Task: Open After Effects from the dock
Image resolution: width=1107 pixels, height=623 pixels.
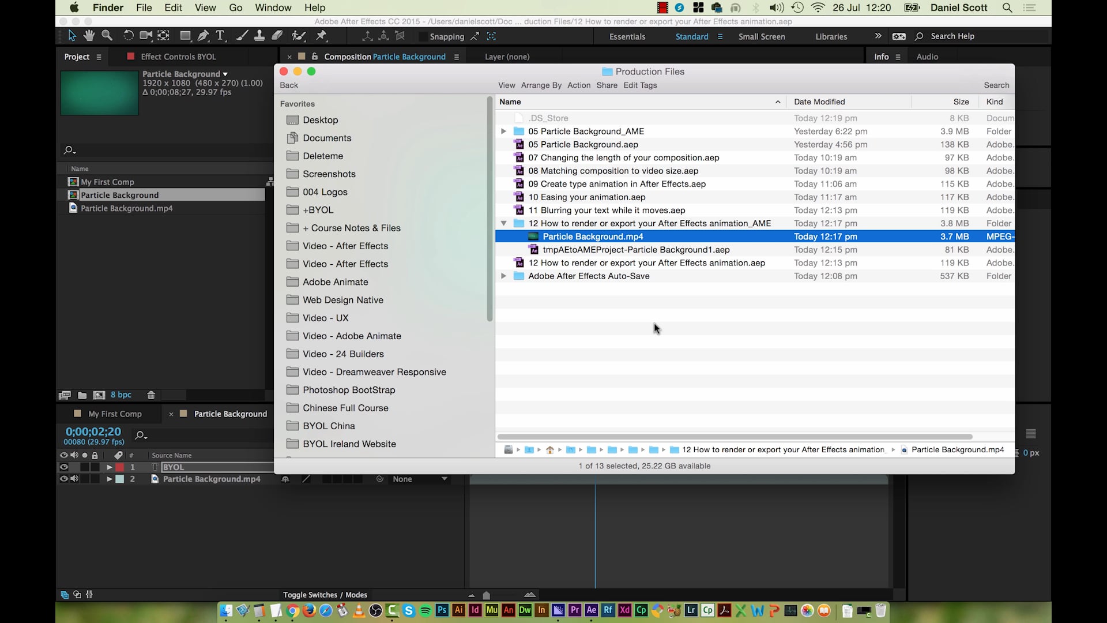Action: [592, 610]
